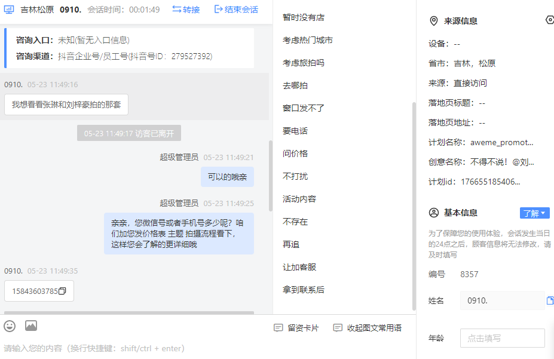Copy phone number 15843603785 with copy icon
Viewport: 554px width, 359px height.
(x=62, y=292)
